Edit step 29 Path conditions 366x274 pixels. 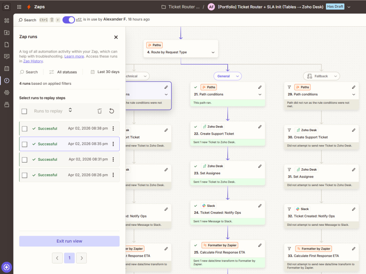[x=354, y=87]
